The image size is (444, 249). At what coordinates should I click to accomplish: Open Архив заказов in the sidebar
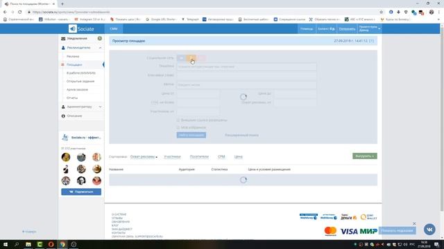click(77, 89)
